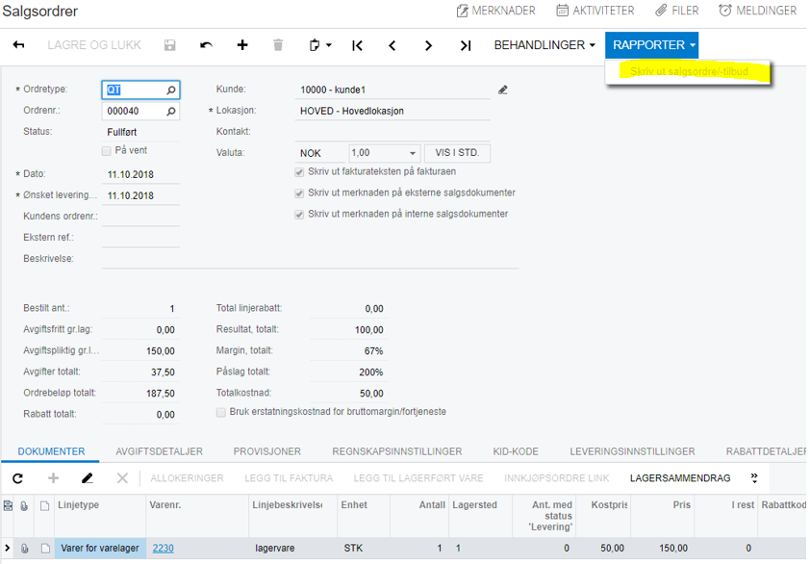Switch to the PROVISJONER tab
The height and width of the screenshot is (564, 810).
(x=267, y=451)
